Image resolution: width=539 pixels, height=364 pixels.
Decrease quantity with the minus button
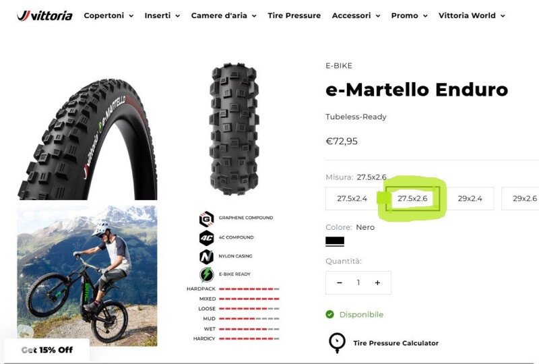coord(340,283)
